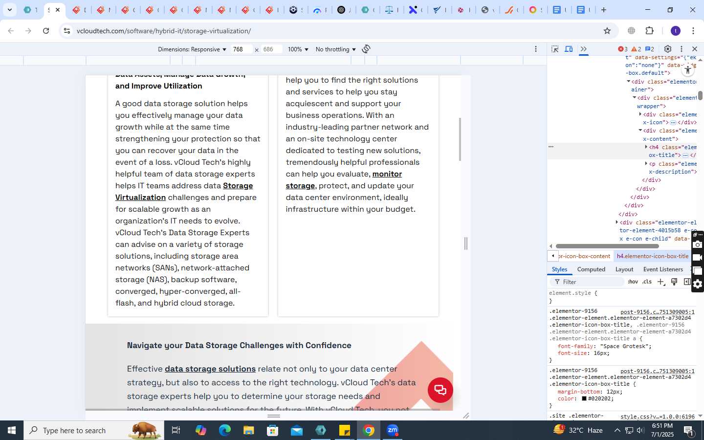This screenshot has width=704, height=440.
Task: Open the Storage Virtualization link
Action: [x=184, y=192]
